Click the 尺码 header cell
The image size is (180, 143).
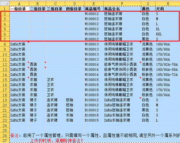coord(168,9)
